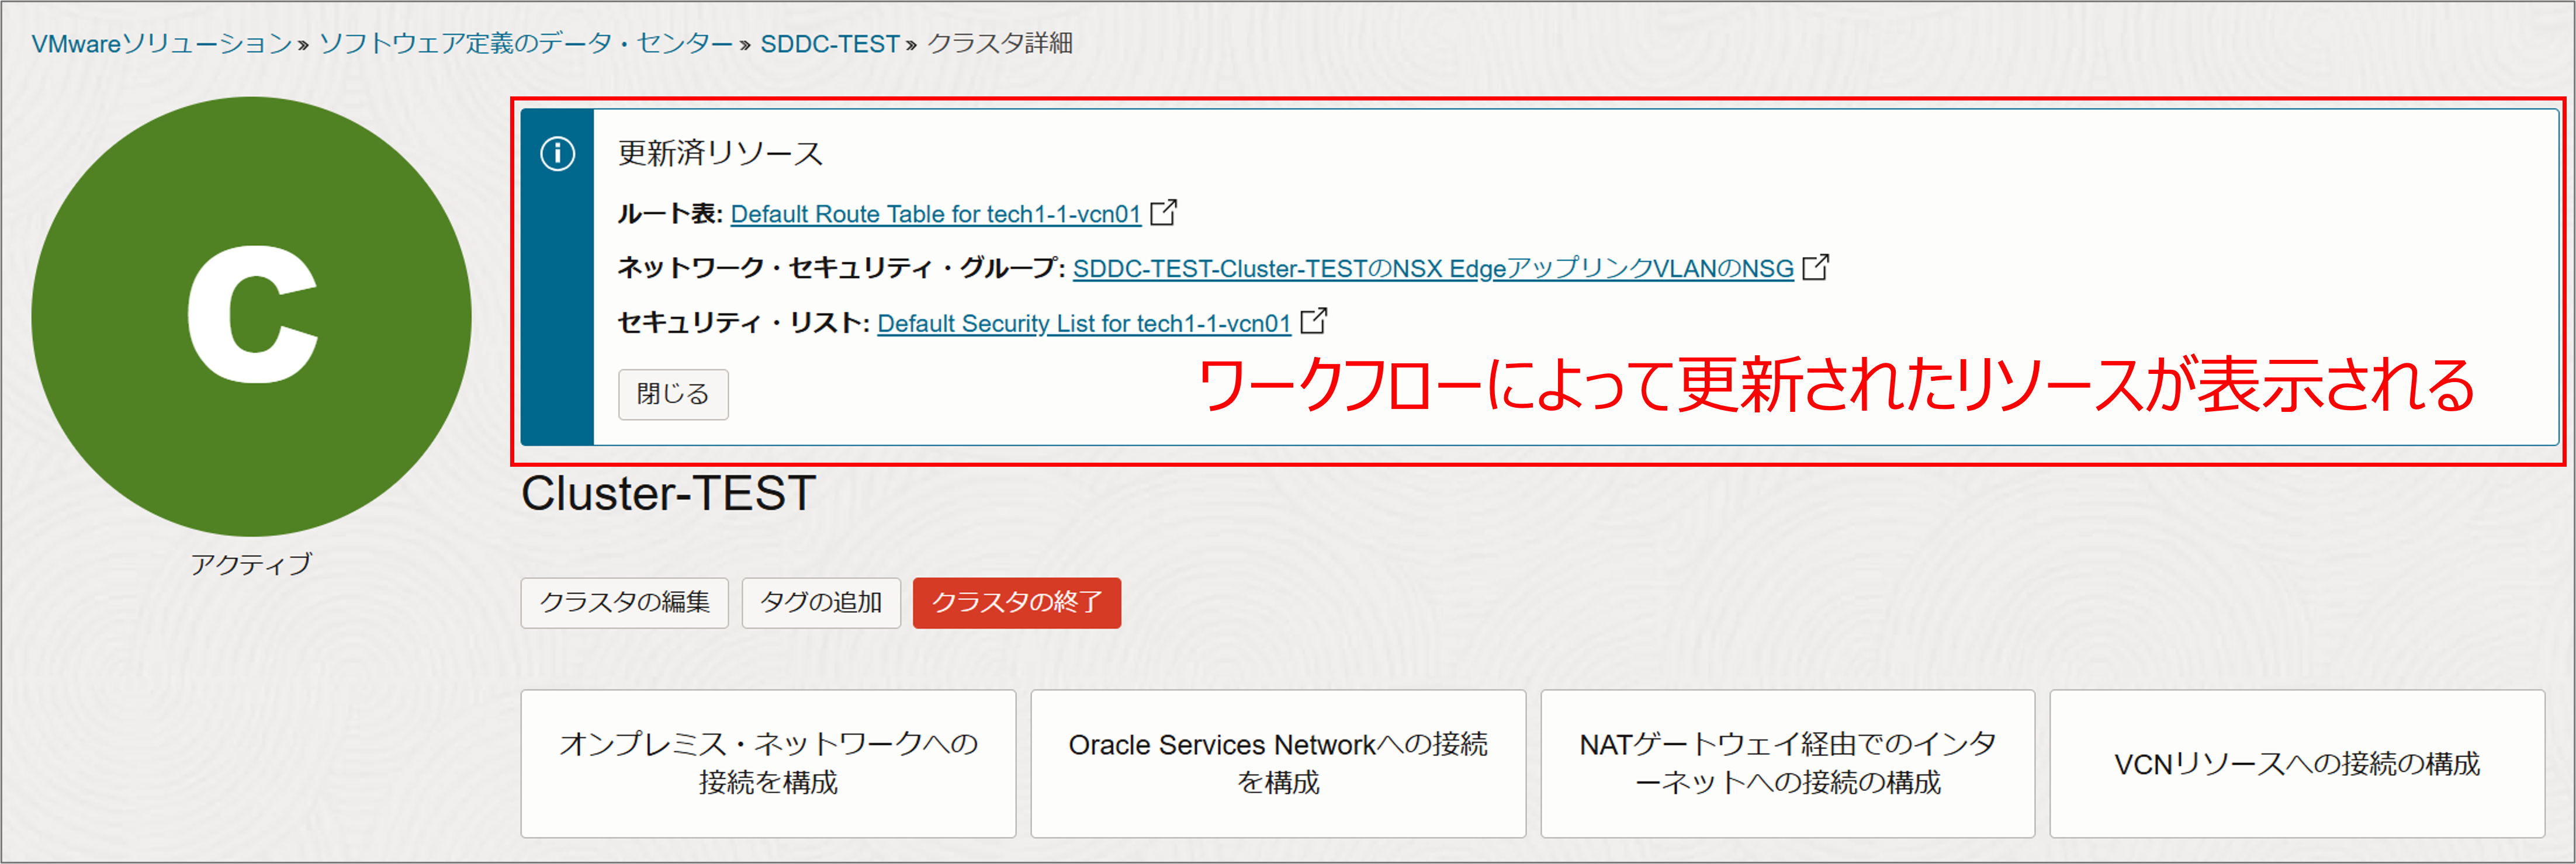Click the ルート表 label
Screen dimensions: 2576x864
(x=669, y=214)
